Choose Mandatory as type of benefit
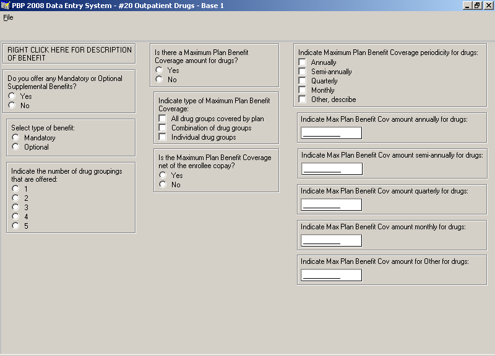The width and height of the screenshot is (495, 356). pyautogui.click(x=15, y=137)
